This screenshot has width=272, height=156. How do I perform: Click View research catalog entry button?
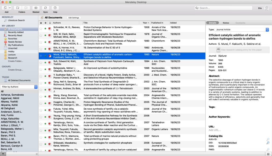[239, 50]
